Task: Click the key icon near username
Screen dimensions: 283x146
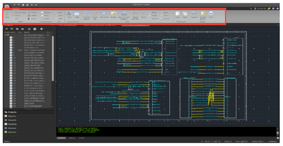Action: point(269,9)
